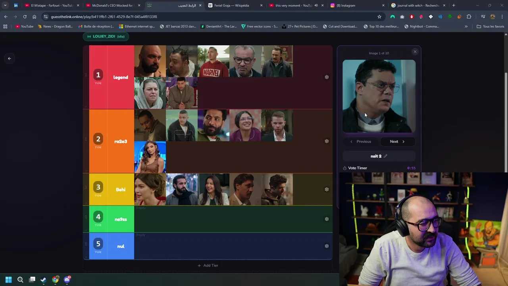Expand the hidden bookmarks overflow chevron
The image size is (508, 286).
(466, 27)
